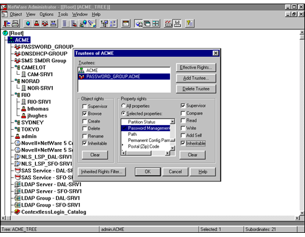Click the RIO-SRV1 server icon

[x=23, y=102]
